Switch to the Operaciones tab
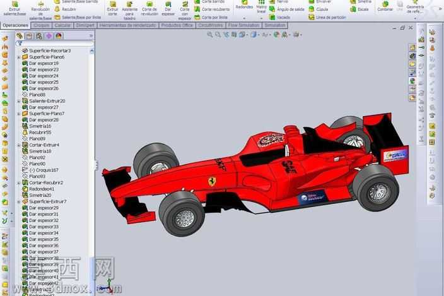 (x=16, y=25)
